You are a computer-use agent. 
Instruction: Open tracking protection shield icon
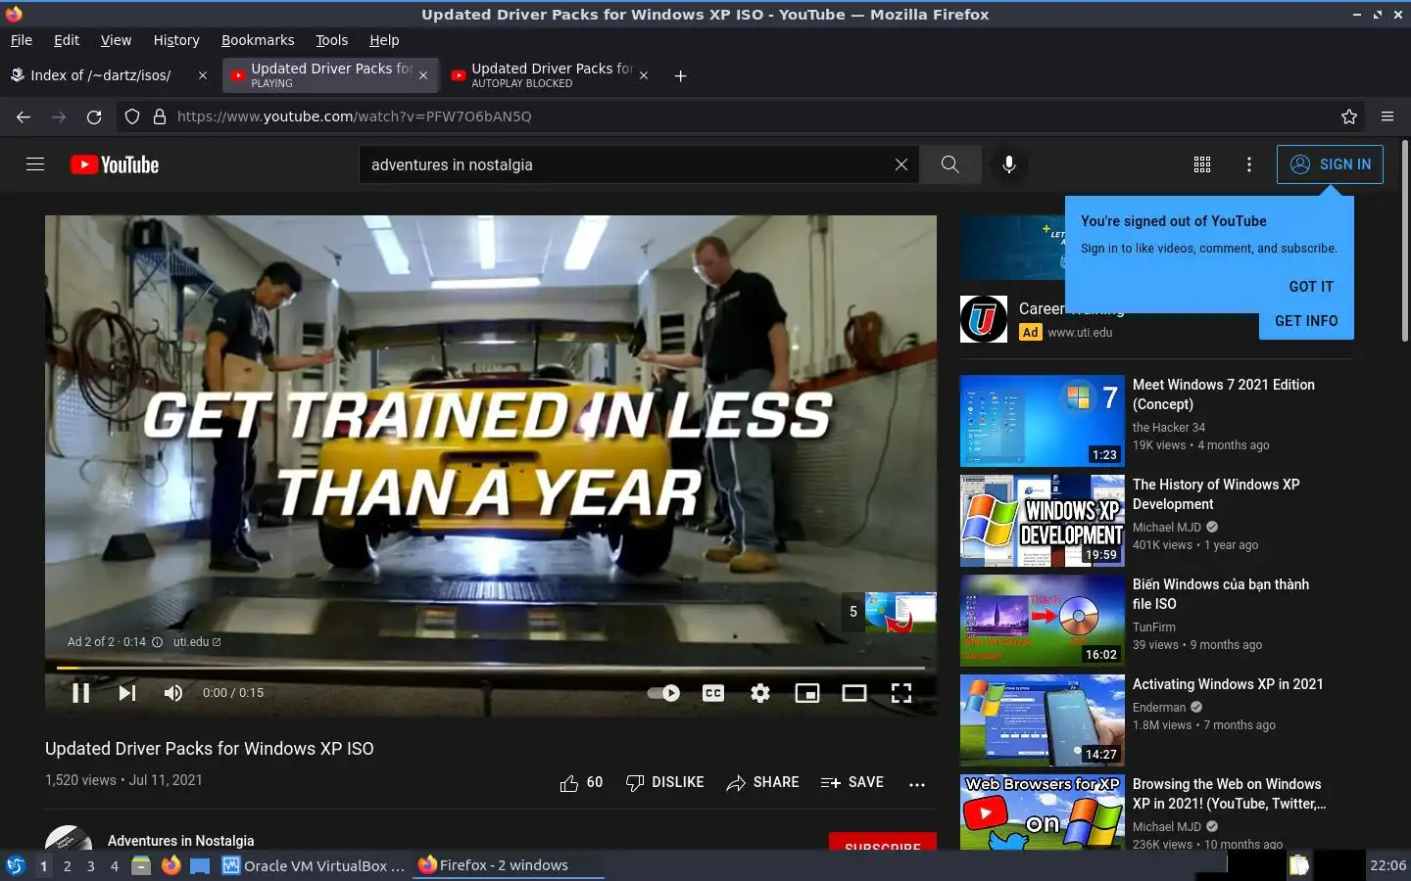132,116
